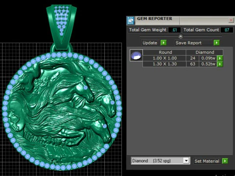The width and height of the screenshot is (235, 176).
Task: Select the gem on the lower horse's head
Action: pyautogui.click(x=105, y=126)
